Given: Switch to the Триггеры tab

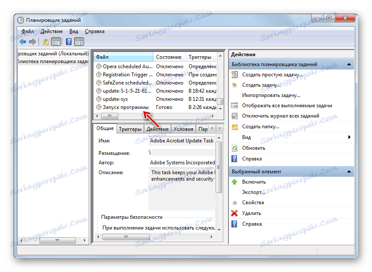Looking at the screenshot, I should point(130,129).
